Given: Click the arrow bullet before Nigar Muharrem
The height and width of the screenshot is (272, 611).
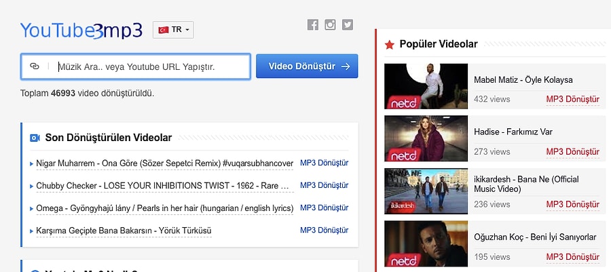Looking at the screenshot, I should tap(31, 164).
